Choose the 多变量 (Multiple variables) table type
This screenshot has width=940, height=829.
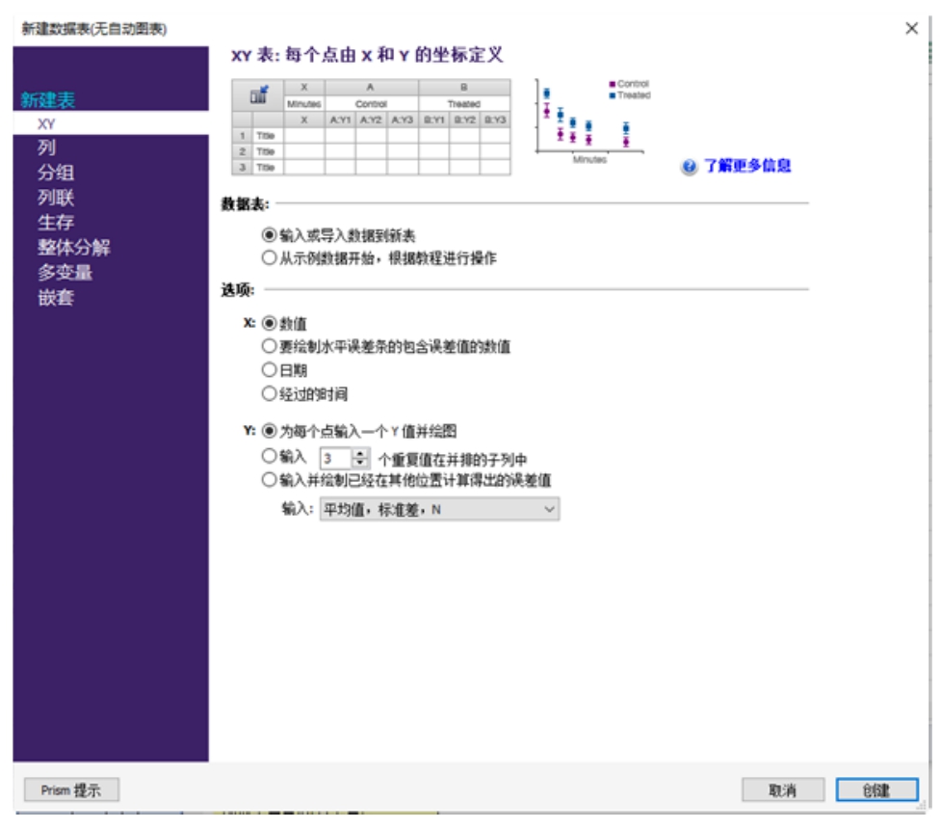65,273
